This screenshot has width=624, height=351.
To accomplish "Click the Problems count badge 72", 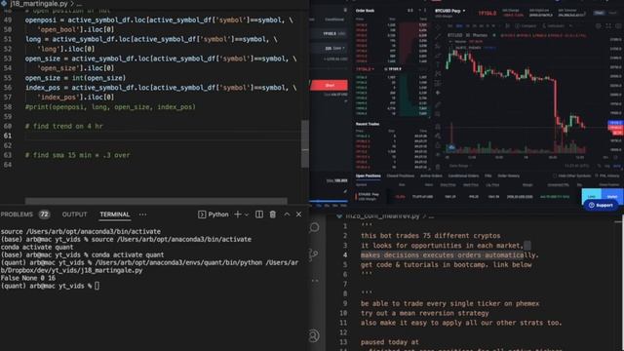I will (x=44, y=214).
